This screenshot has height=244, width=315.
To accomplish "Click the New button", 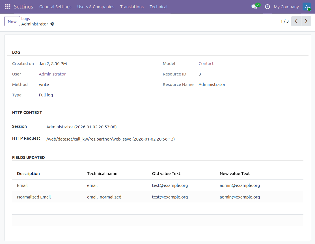I will click(12, 21).
